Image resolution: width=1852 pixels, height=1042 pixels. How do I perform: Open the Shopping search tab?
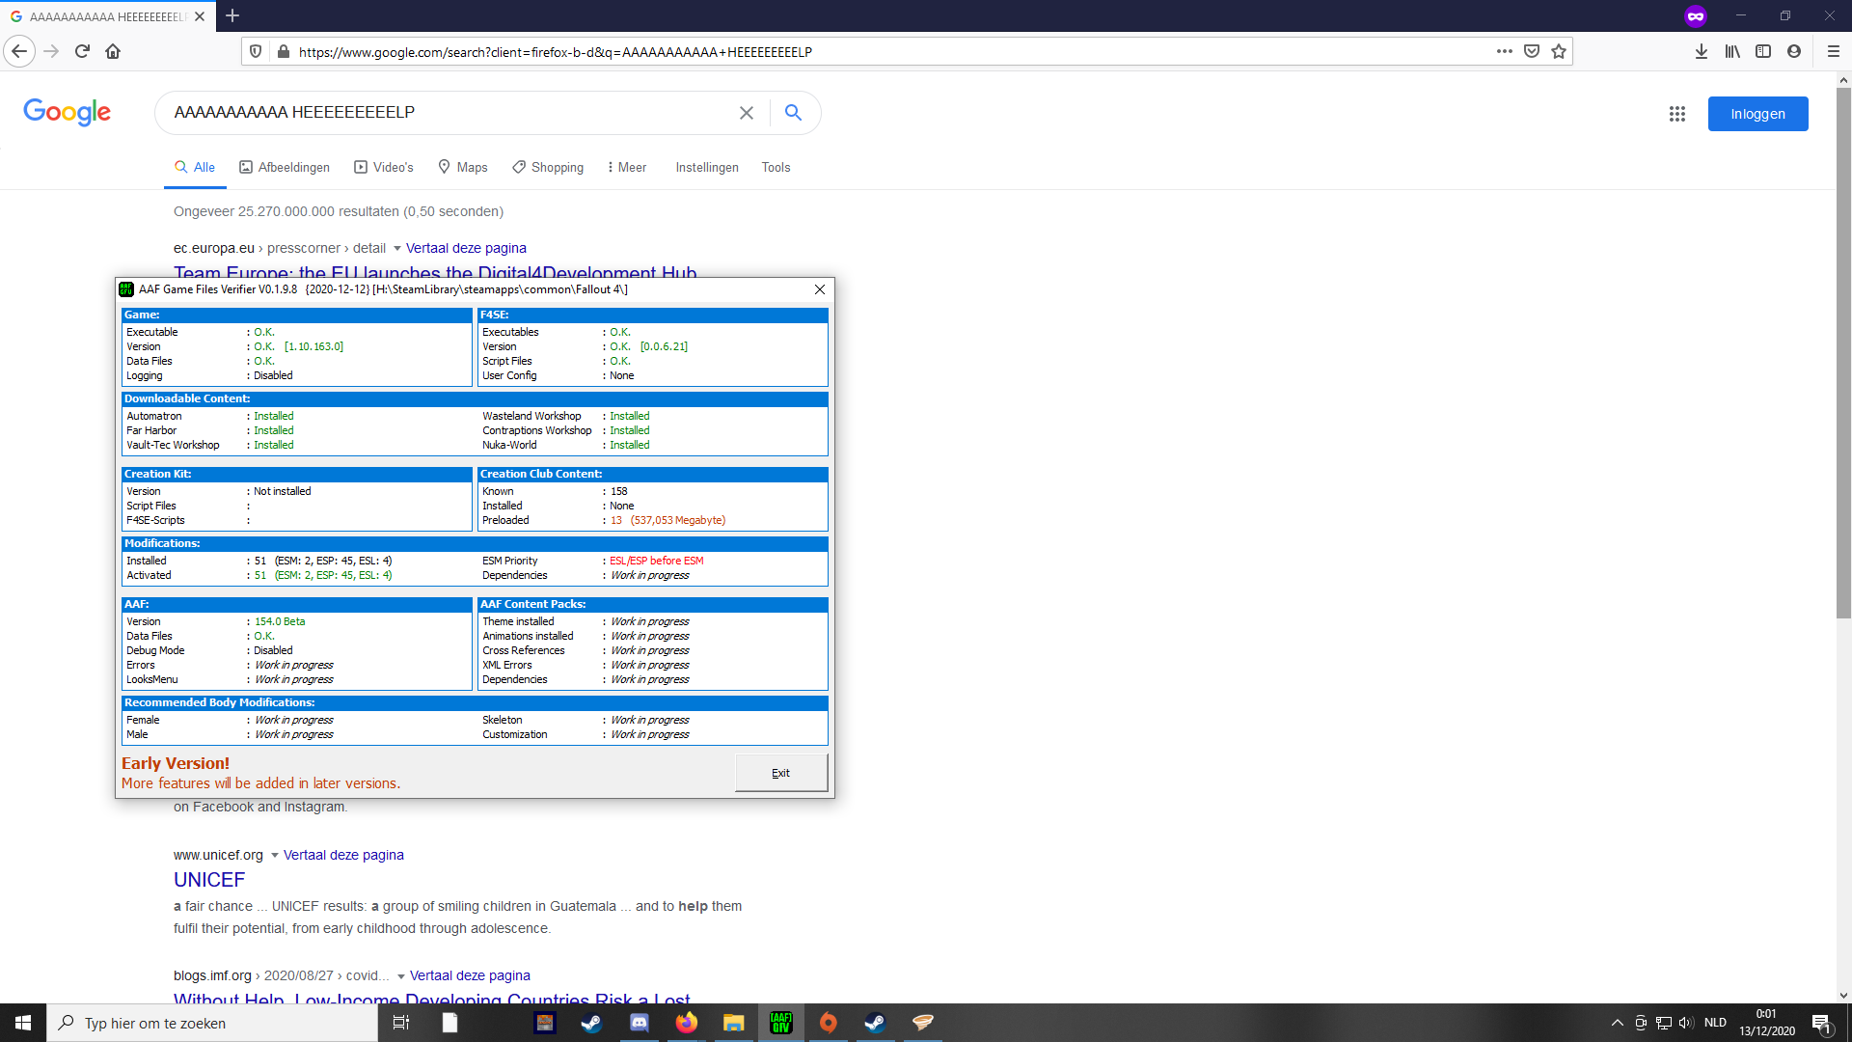(548, 167)
